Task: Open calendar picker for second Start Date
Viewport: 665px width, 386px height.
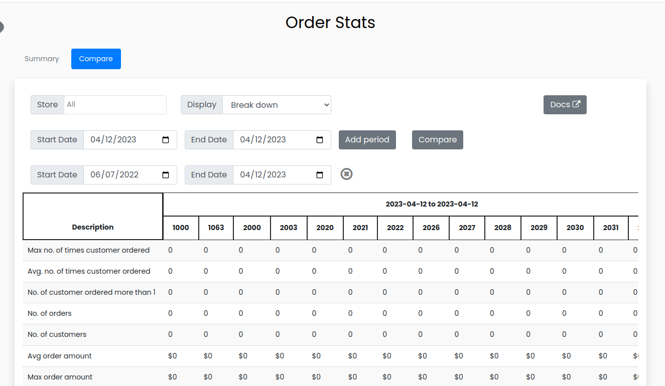Action: pyautogui.click(x=166, y=175)
